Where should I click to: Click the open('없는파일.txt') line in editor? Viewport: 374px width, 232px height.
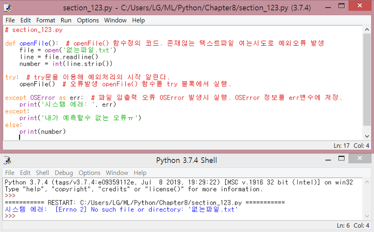(68, 50)
